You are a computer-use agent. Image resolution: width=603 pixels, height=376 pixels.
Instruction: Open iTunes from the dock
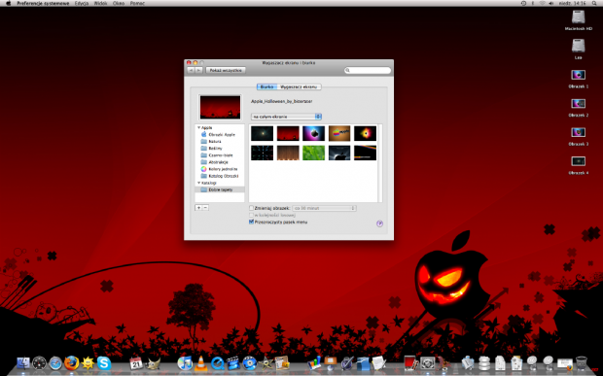pos(185,363)
